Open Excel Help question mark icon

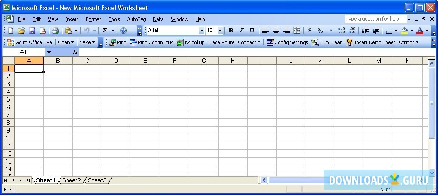(x=123, y=31)
